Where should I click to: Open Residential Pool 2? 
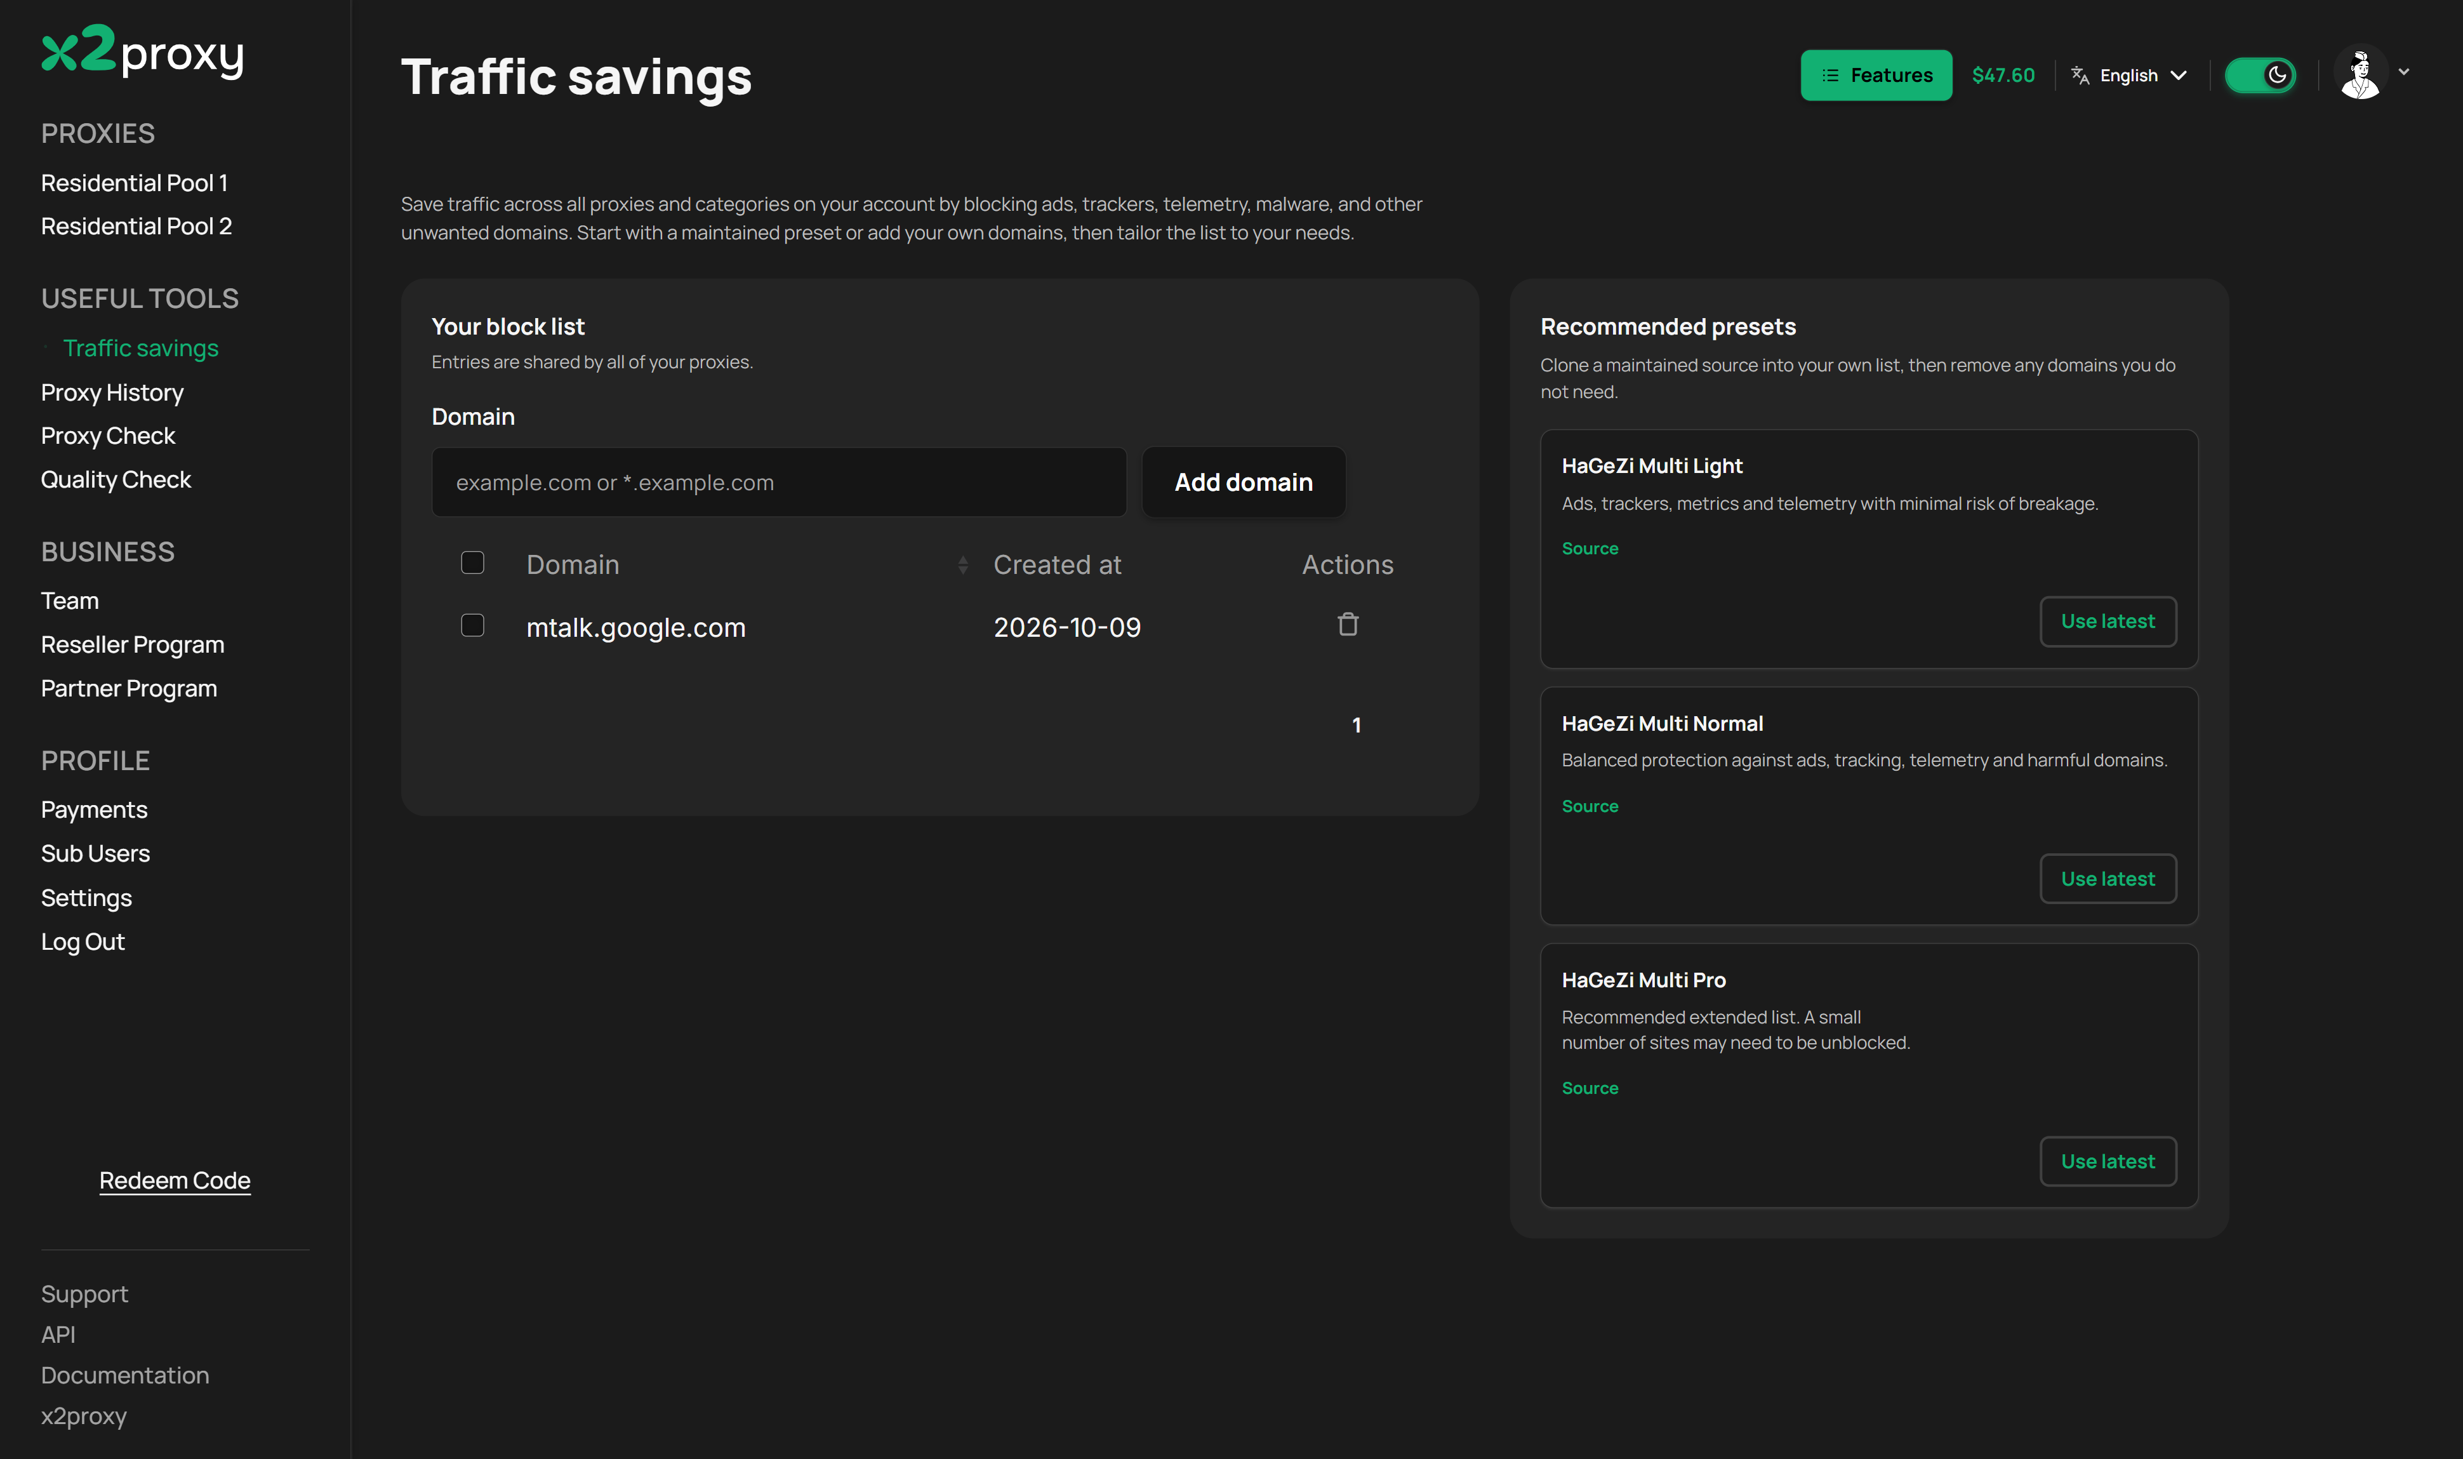136,226
